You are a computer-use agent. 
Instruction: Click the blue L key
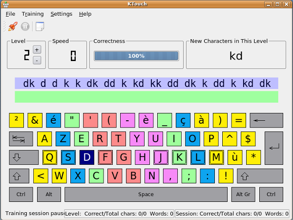click(198, 157)
